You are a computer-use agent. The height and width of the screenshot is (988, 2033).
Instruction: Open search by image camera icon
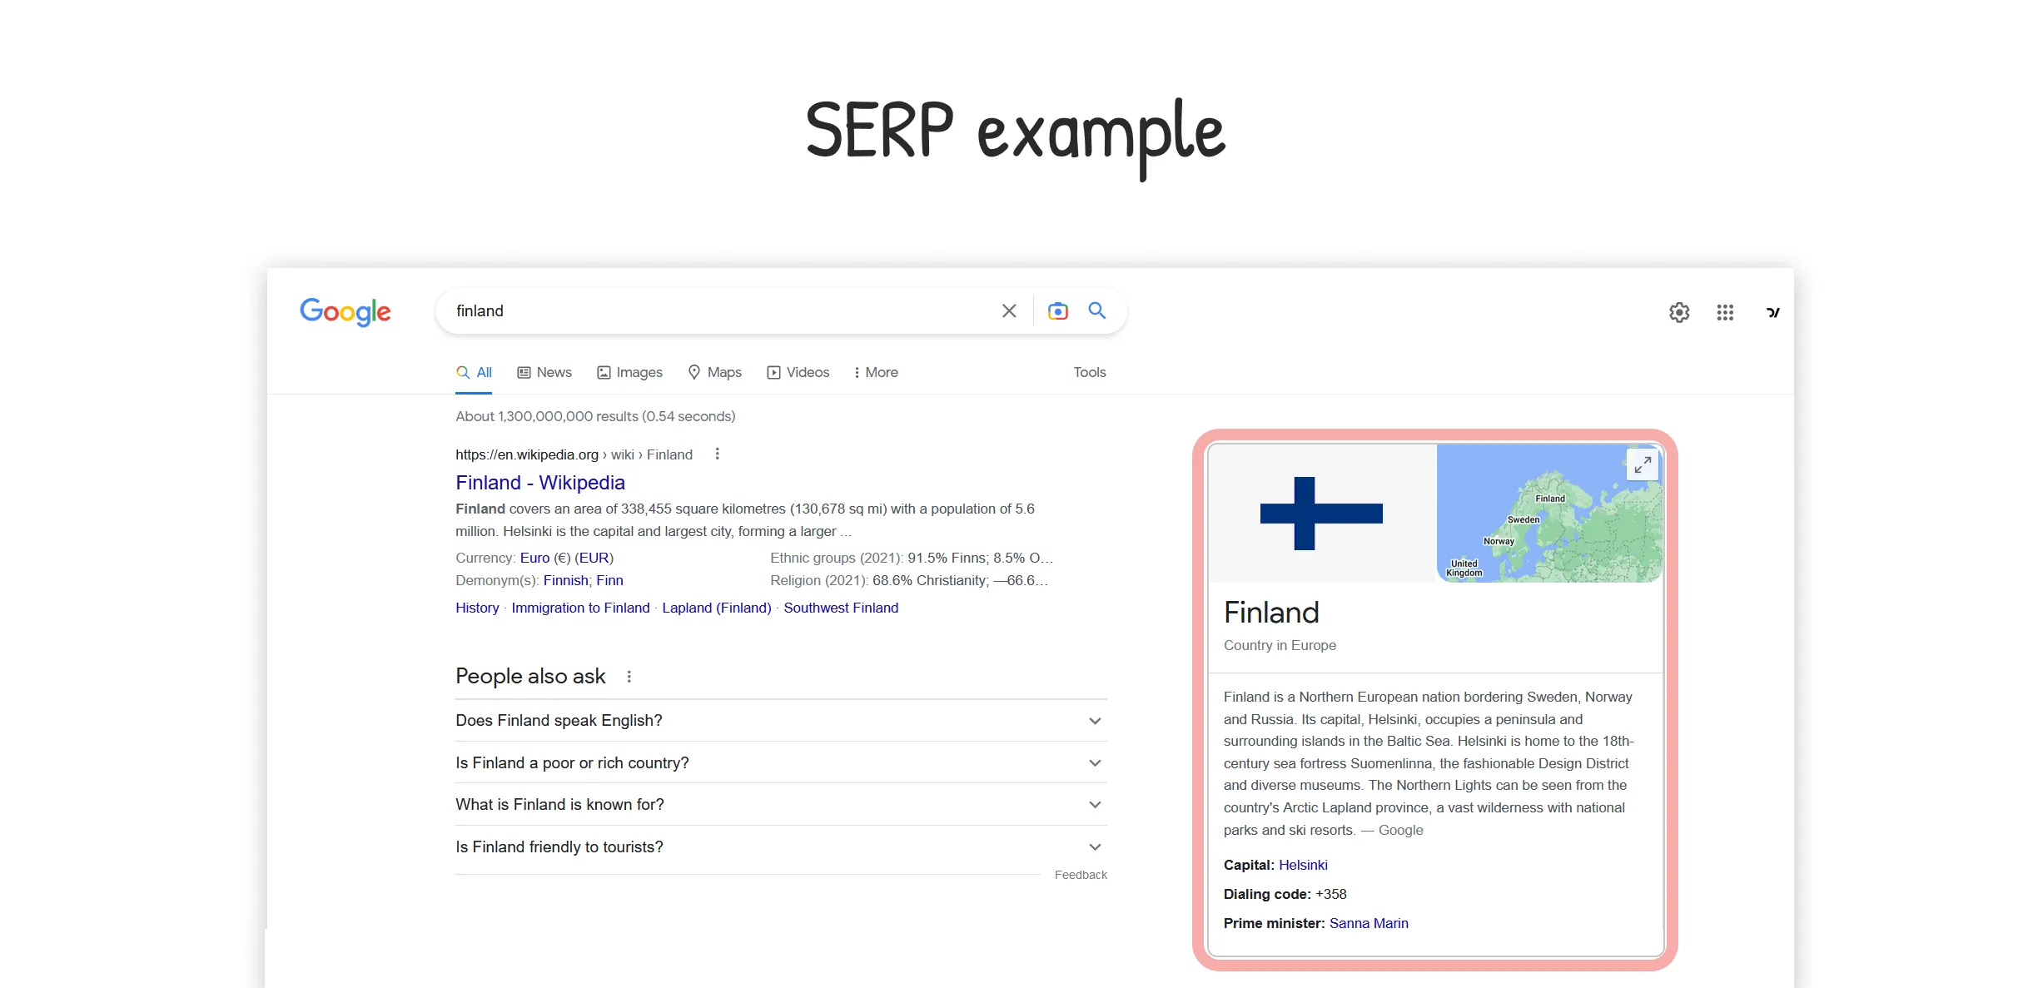click(1057, 311)
